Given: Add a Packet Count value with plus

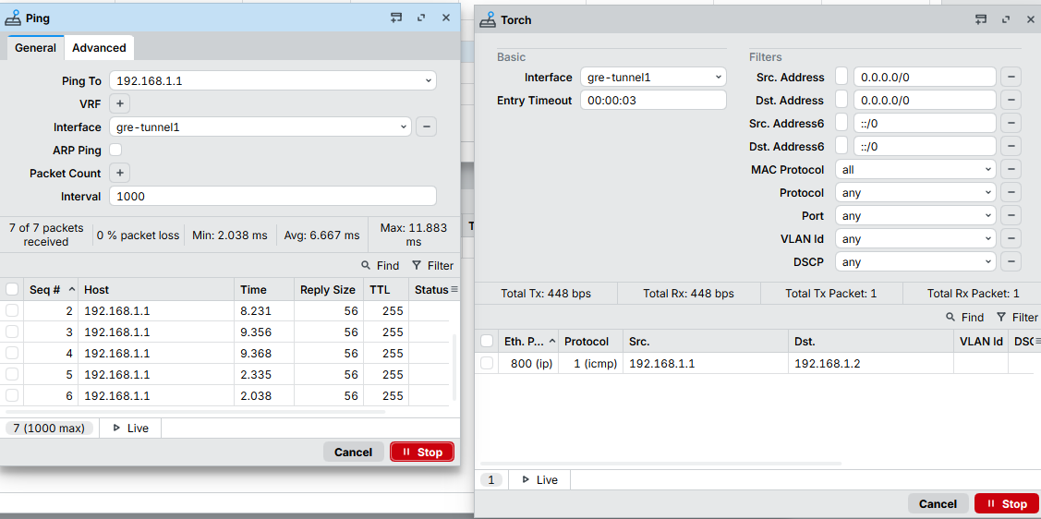Looking at the screenshot, I should tap(120, 173).
